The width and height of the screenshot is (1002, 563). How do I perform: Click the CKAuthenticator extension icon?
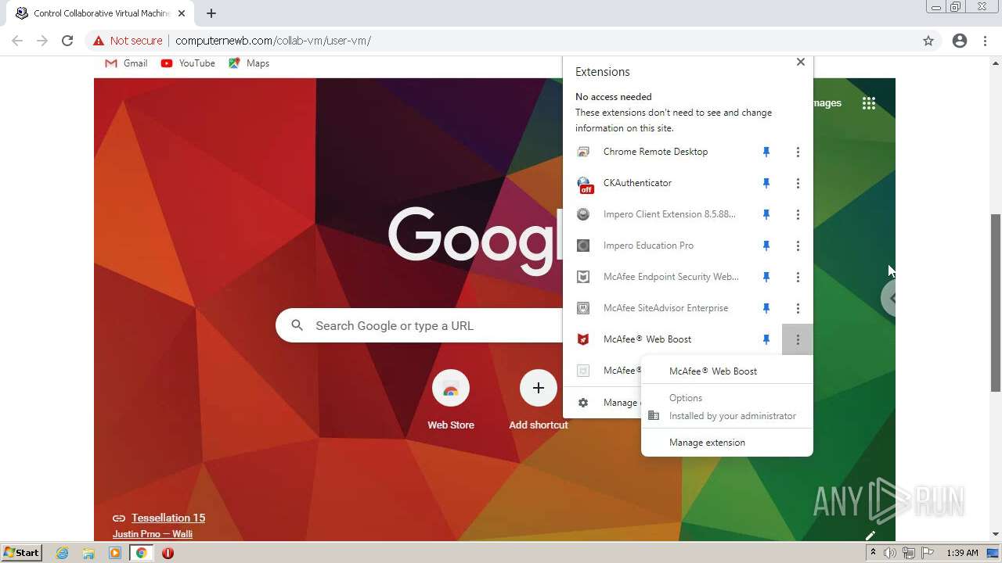pos(585,184)
